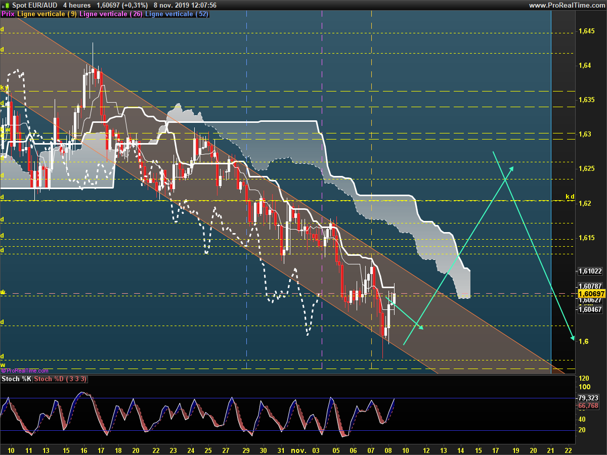Viewport: 607px width, 455px height.
Task: Click the nov. label on date axis
Action: [299, 450]
